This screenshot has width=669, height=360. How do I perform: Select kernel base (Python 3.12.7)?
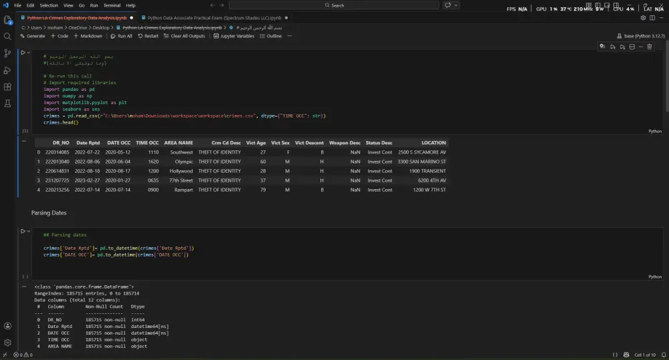[x=641, y=36]
